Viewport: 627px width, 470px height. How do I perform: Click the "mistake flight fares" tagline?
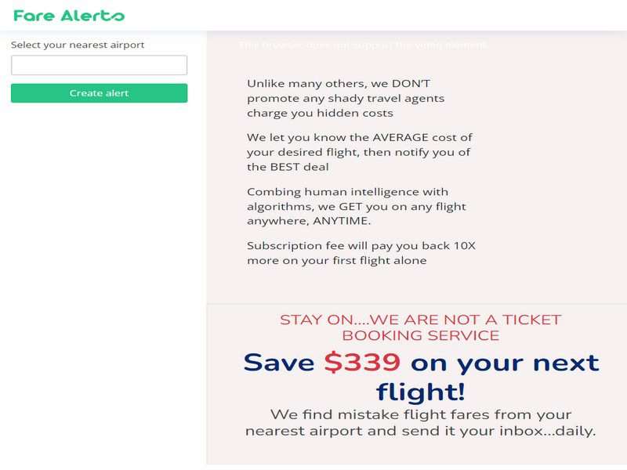coord(420,414)
